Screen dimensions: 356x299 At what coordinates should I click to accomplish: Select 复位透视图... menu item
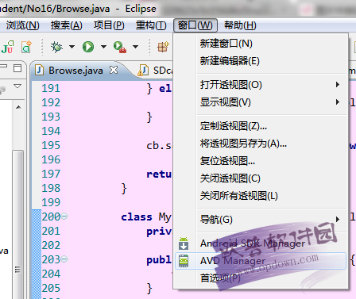(261, 161)
